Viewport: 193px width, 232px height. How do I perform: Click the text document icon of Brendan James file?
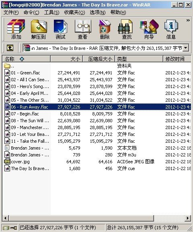pyautogui.click(x=7, y=148)
